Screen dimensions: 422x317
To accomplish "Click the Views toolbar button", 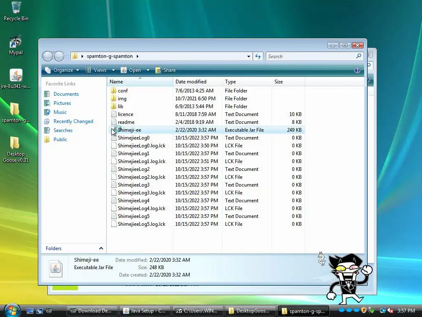I will 96,70.
